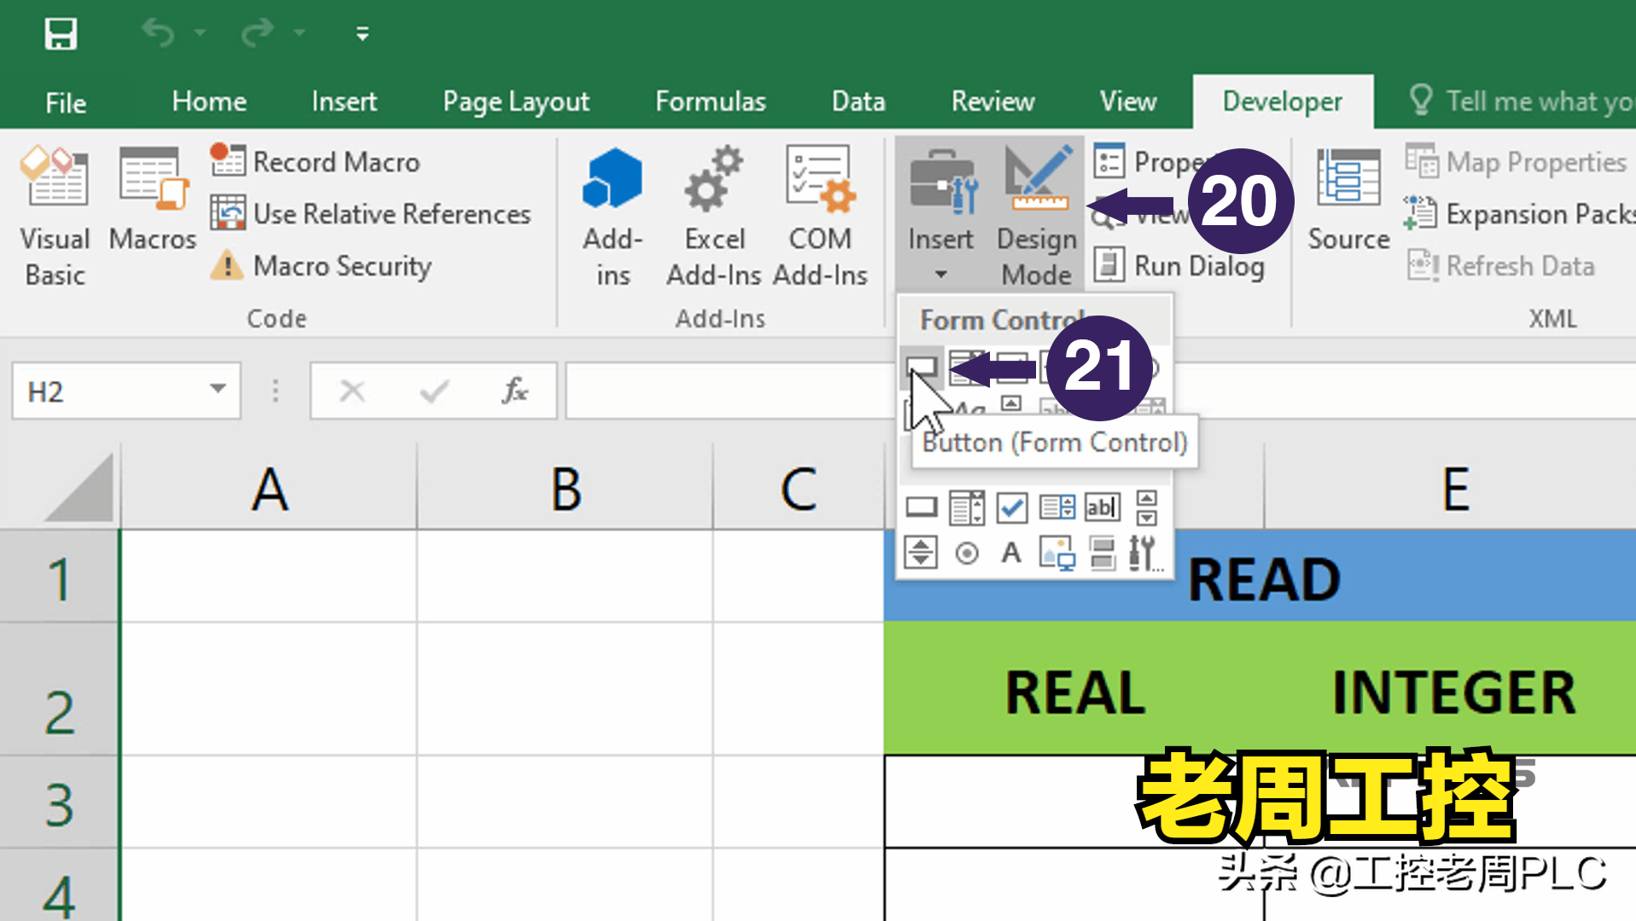Screen dimensions: 1636x921
Task: Select the Button form control
Action: click(x=924, y=367)
